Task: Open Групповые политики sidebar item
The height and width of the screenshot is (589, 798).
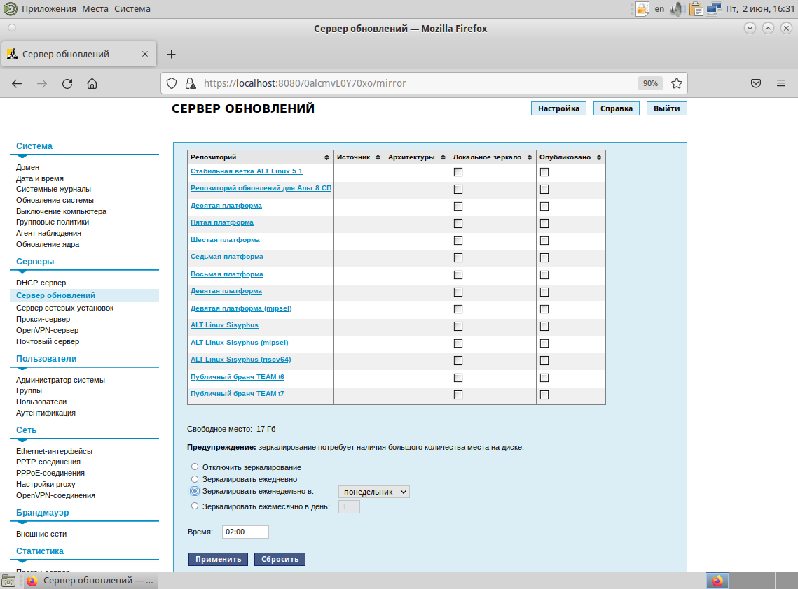Action: 53,222
